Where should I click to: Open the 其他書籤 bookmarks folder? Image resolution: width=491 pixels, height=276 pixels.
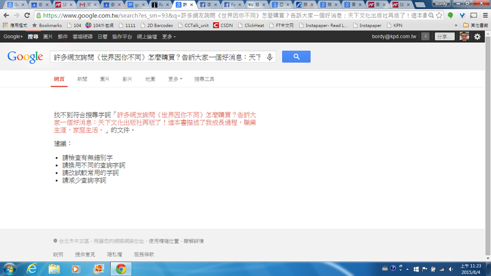(475, 26)
